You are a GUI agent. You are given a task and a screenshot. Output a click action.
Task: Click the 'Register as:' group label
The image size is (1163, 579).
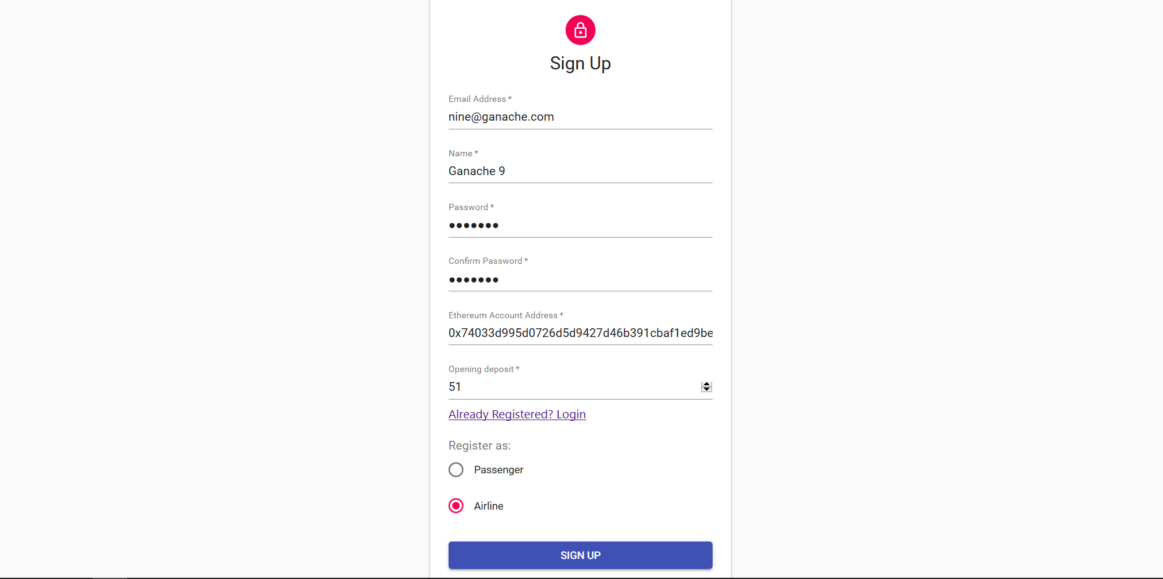point(480,446)
